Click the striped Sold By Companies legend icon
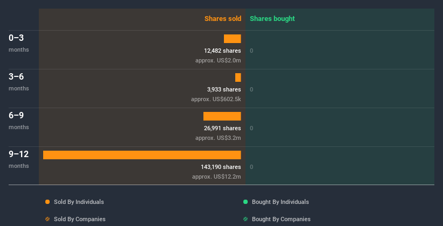 point(47,219)
